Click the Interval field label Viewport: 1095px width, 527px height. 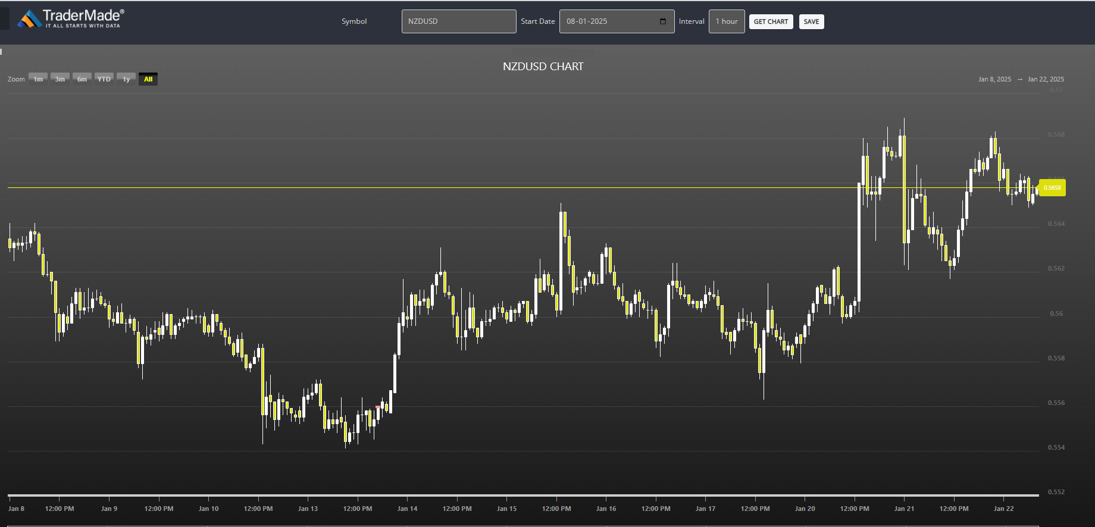[x=692, y=21]
